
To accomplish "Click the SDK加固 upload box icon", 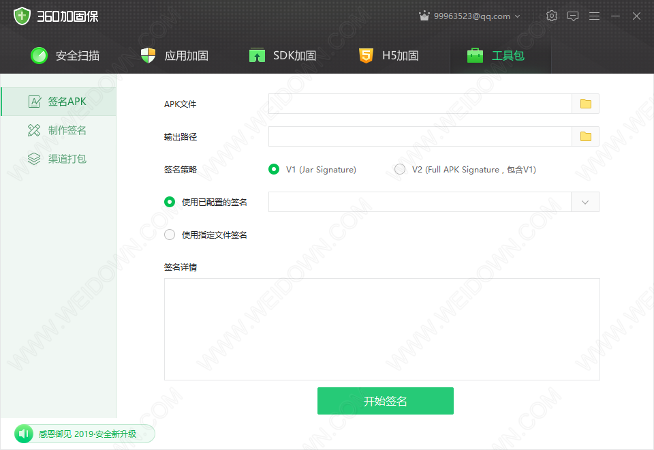I will tap(257, 55).
